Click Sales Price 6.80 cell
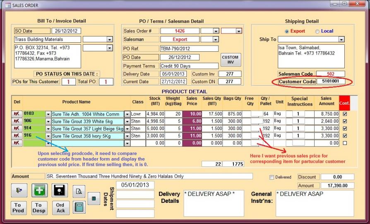 pos(192,121)
